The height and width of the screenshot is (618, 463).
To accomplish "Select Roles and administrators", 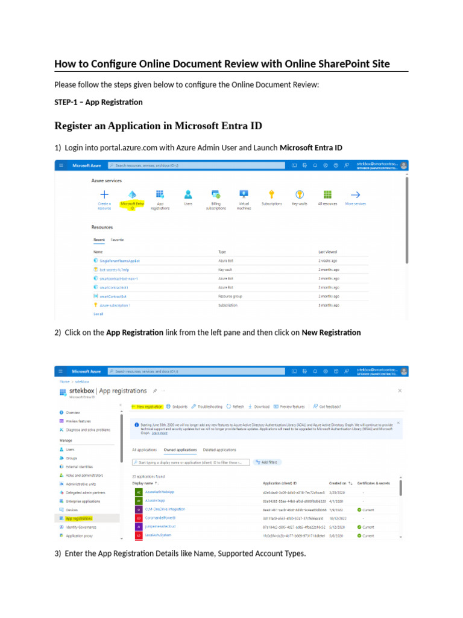I will (x=84, y=476).
